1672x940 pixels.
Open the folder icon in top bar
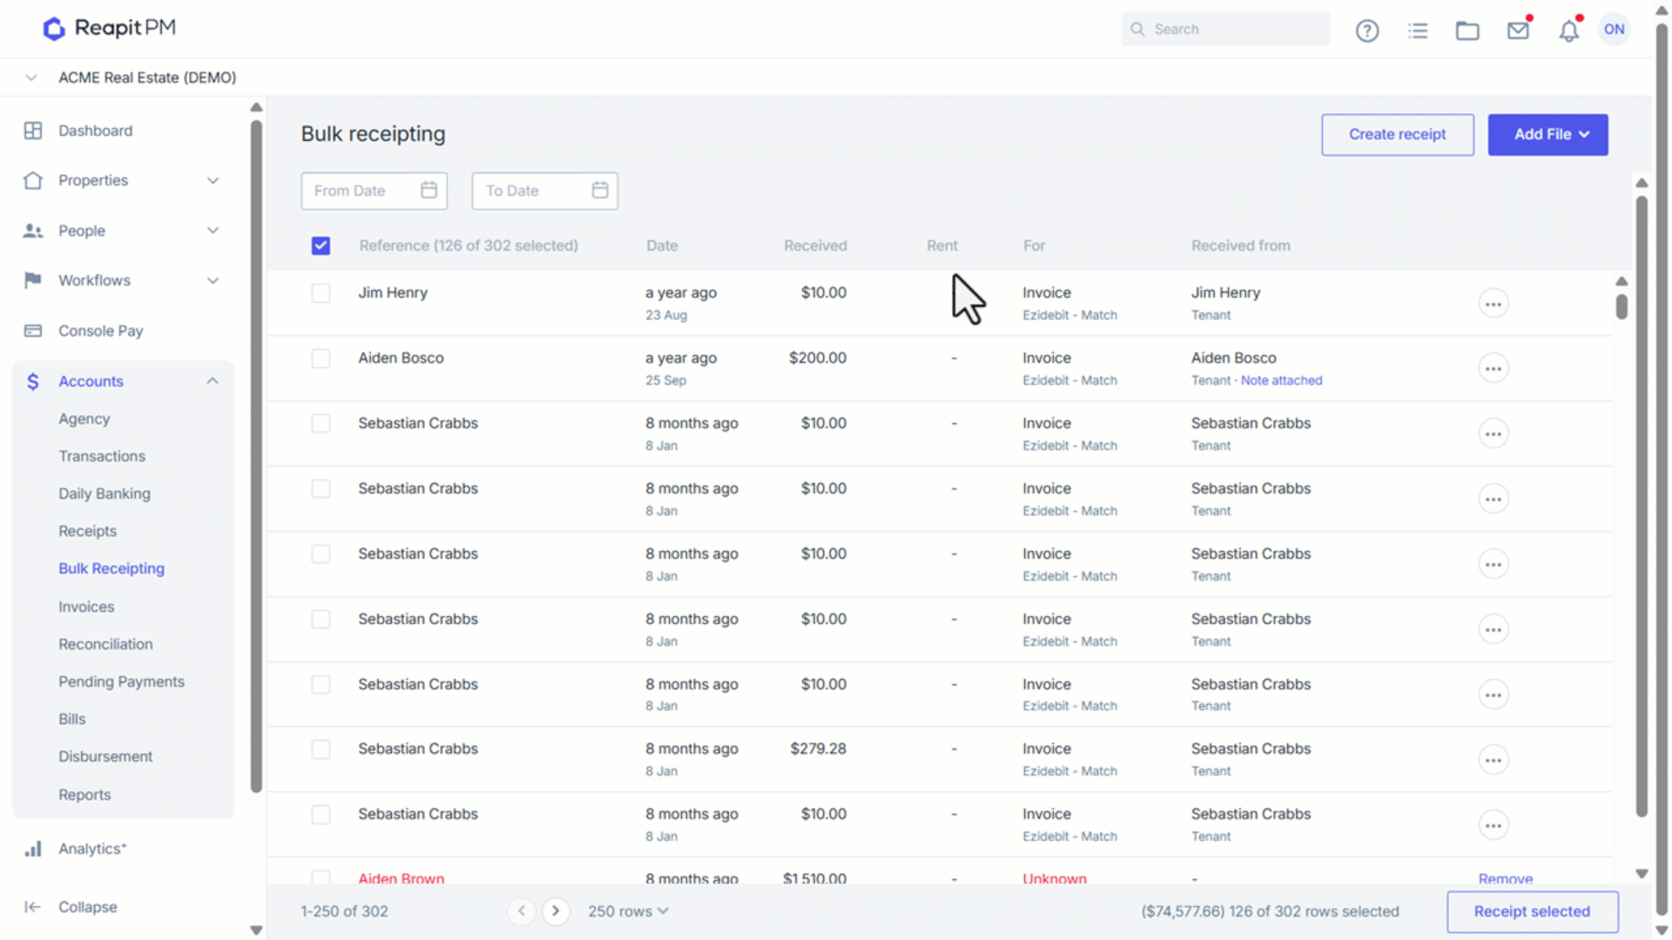tap(1467, 30)
